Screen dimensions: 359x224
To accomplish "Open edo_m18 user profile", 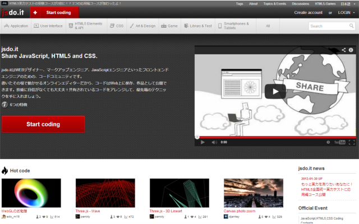I will [13, 217].
